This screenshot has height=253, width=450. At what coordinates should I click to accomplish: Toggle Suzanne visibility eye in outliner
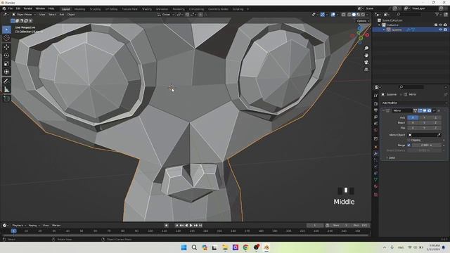click(x=440, y=30)
